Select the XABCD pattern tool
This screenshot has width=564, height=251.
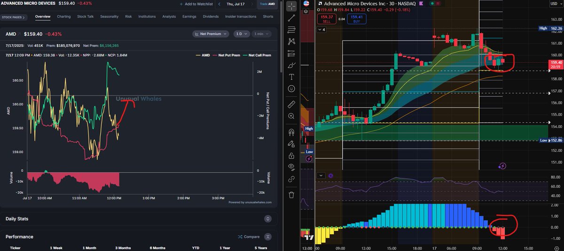pyautogui.click(x=292, y=41)
